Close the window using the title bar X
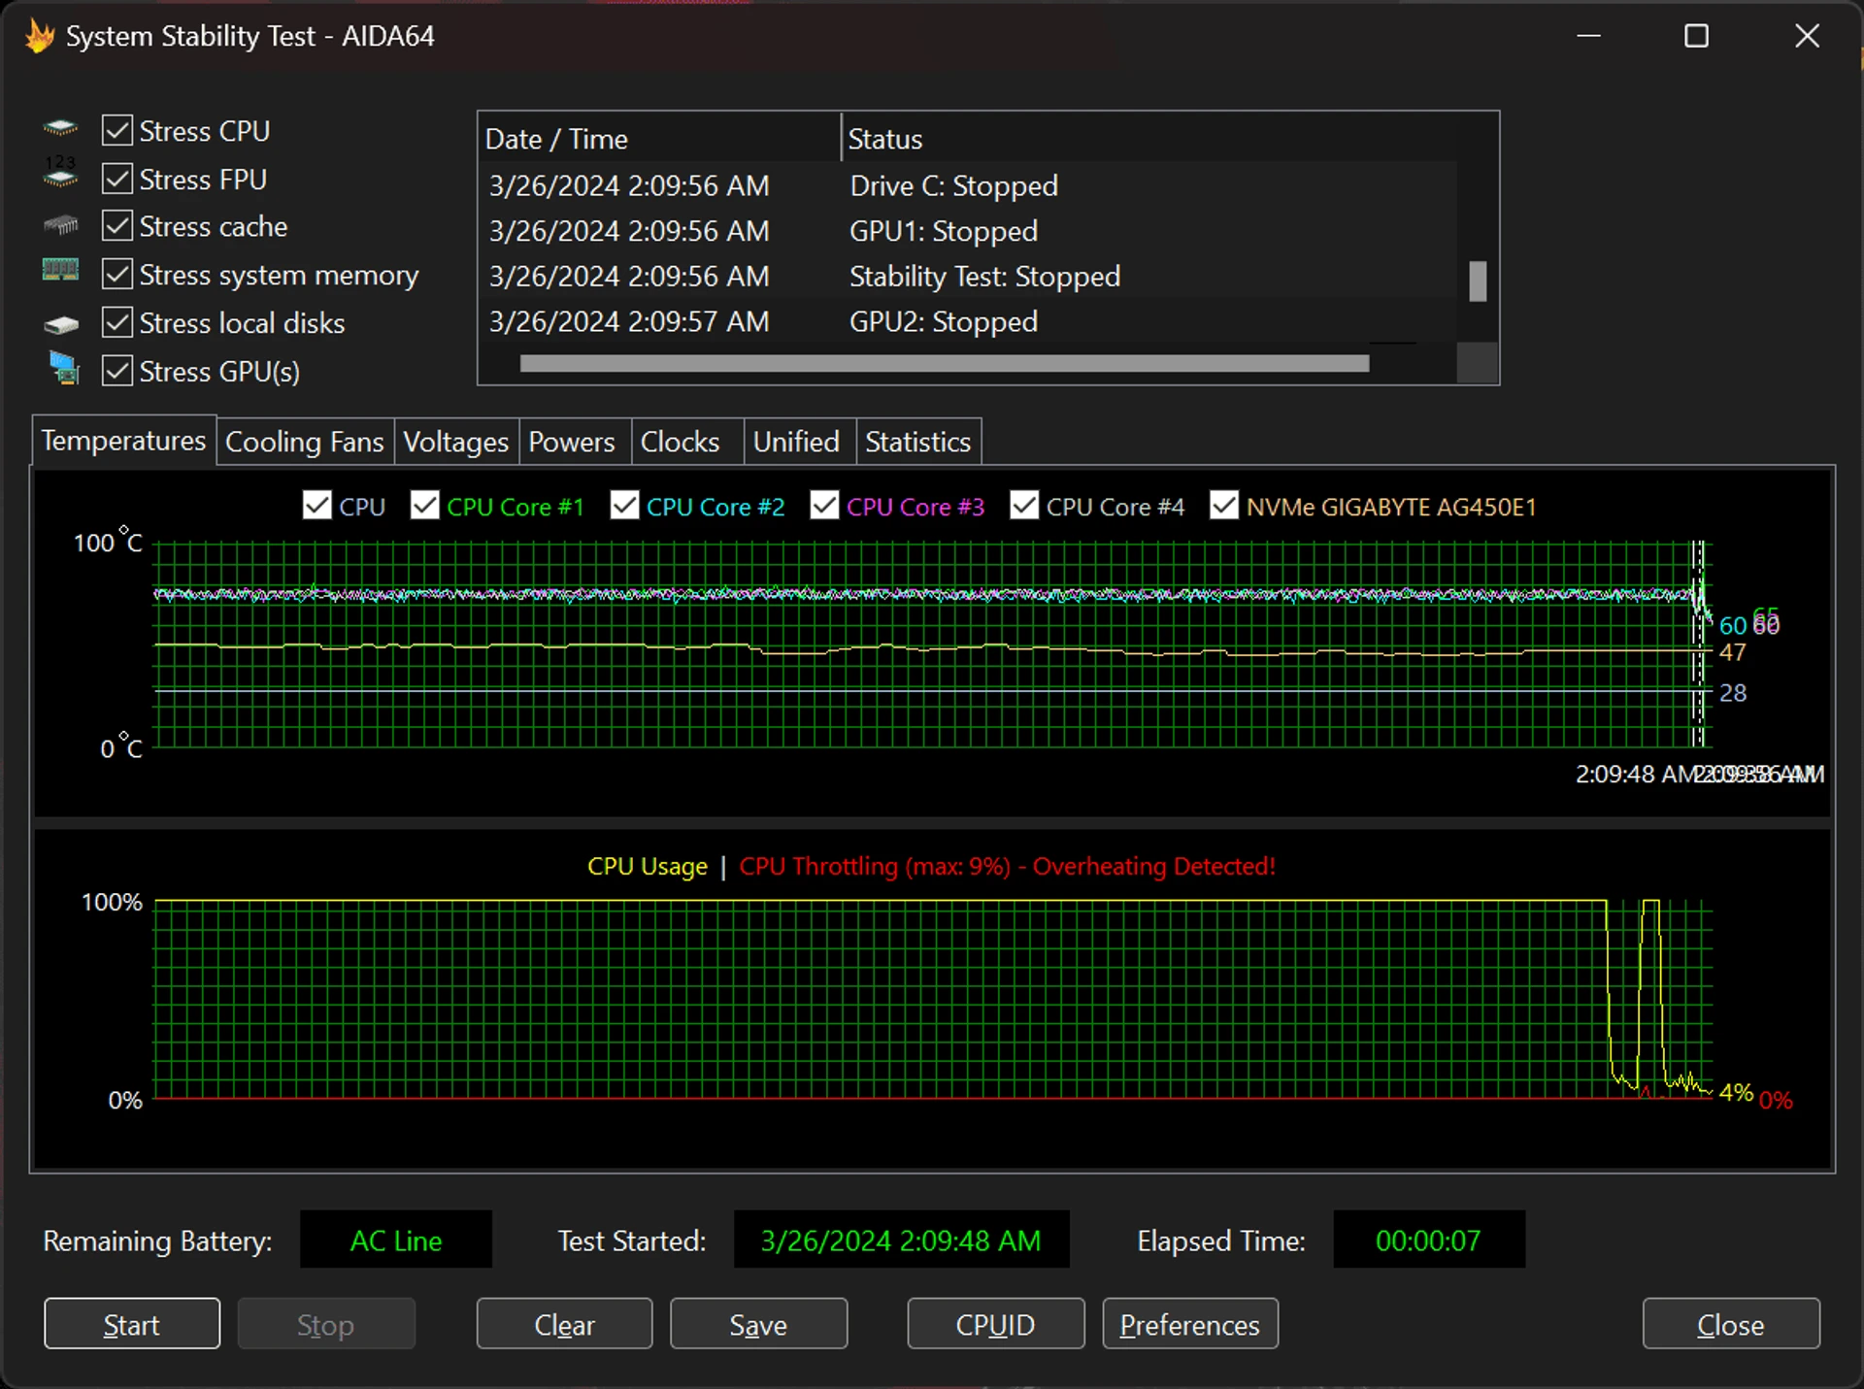 click(x=1807, y=36)
